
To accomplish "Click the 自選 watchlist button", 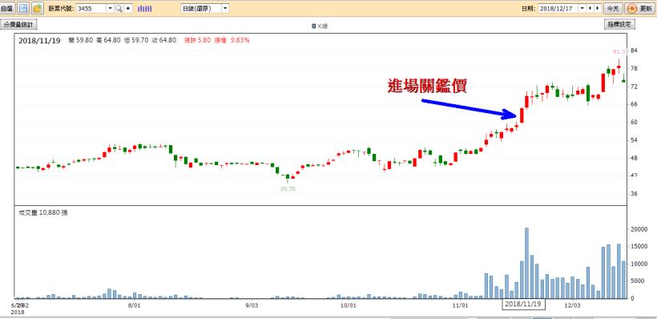I will point(7,8).
